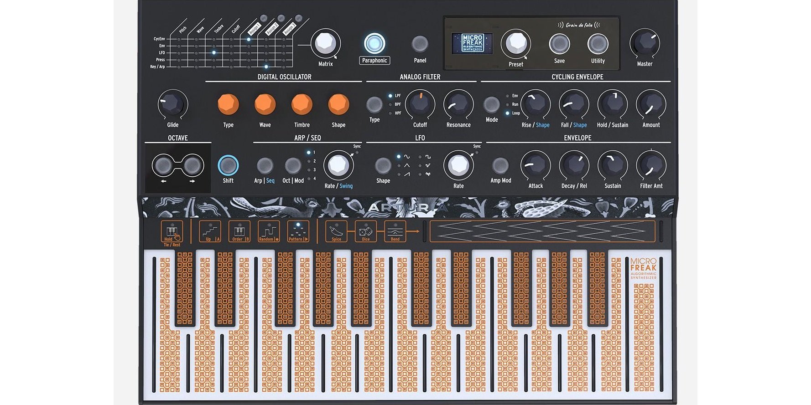
Task: Hold the blue-ringed Shift button
Action: [228, 165]
